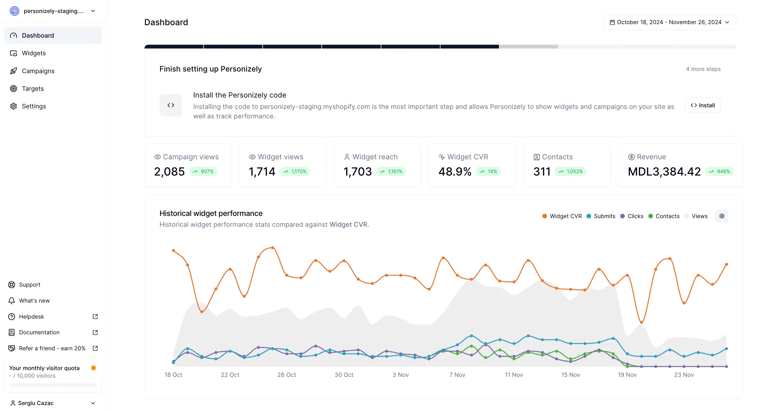The height and width of the screenshot is (411, 773).
Task: Open Support menu item
Action: pyautogui.click(x=53, y=285)
